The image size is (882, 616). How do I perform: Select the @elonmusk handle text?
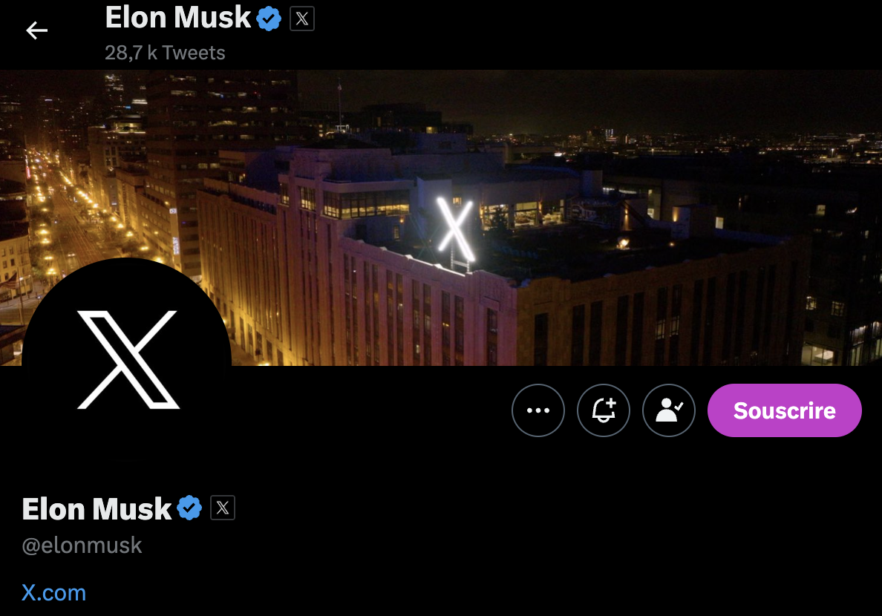pos(82,545)
